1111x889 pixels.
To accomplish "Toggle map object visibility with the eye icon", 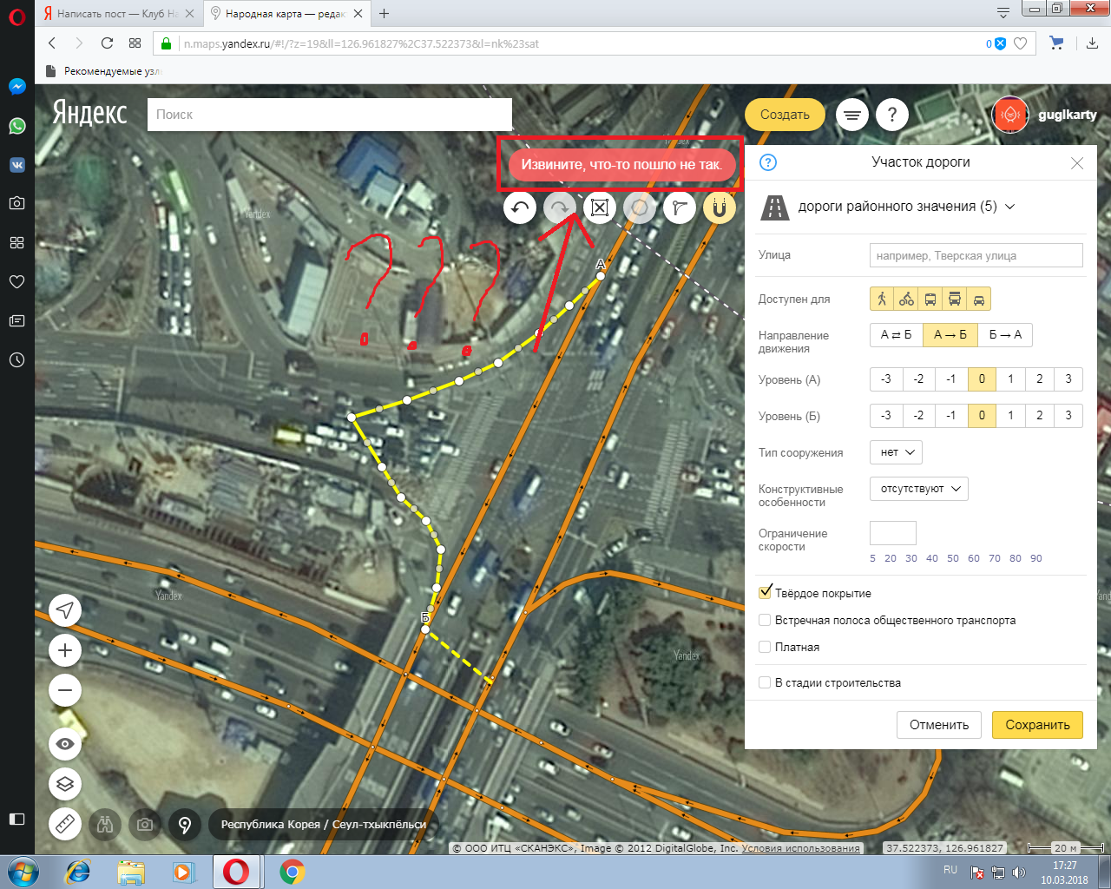I will point(65,744).
